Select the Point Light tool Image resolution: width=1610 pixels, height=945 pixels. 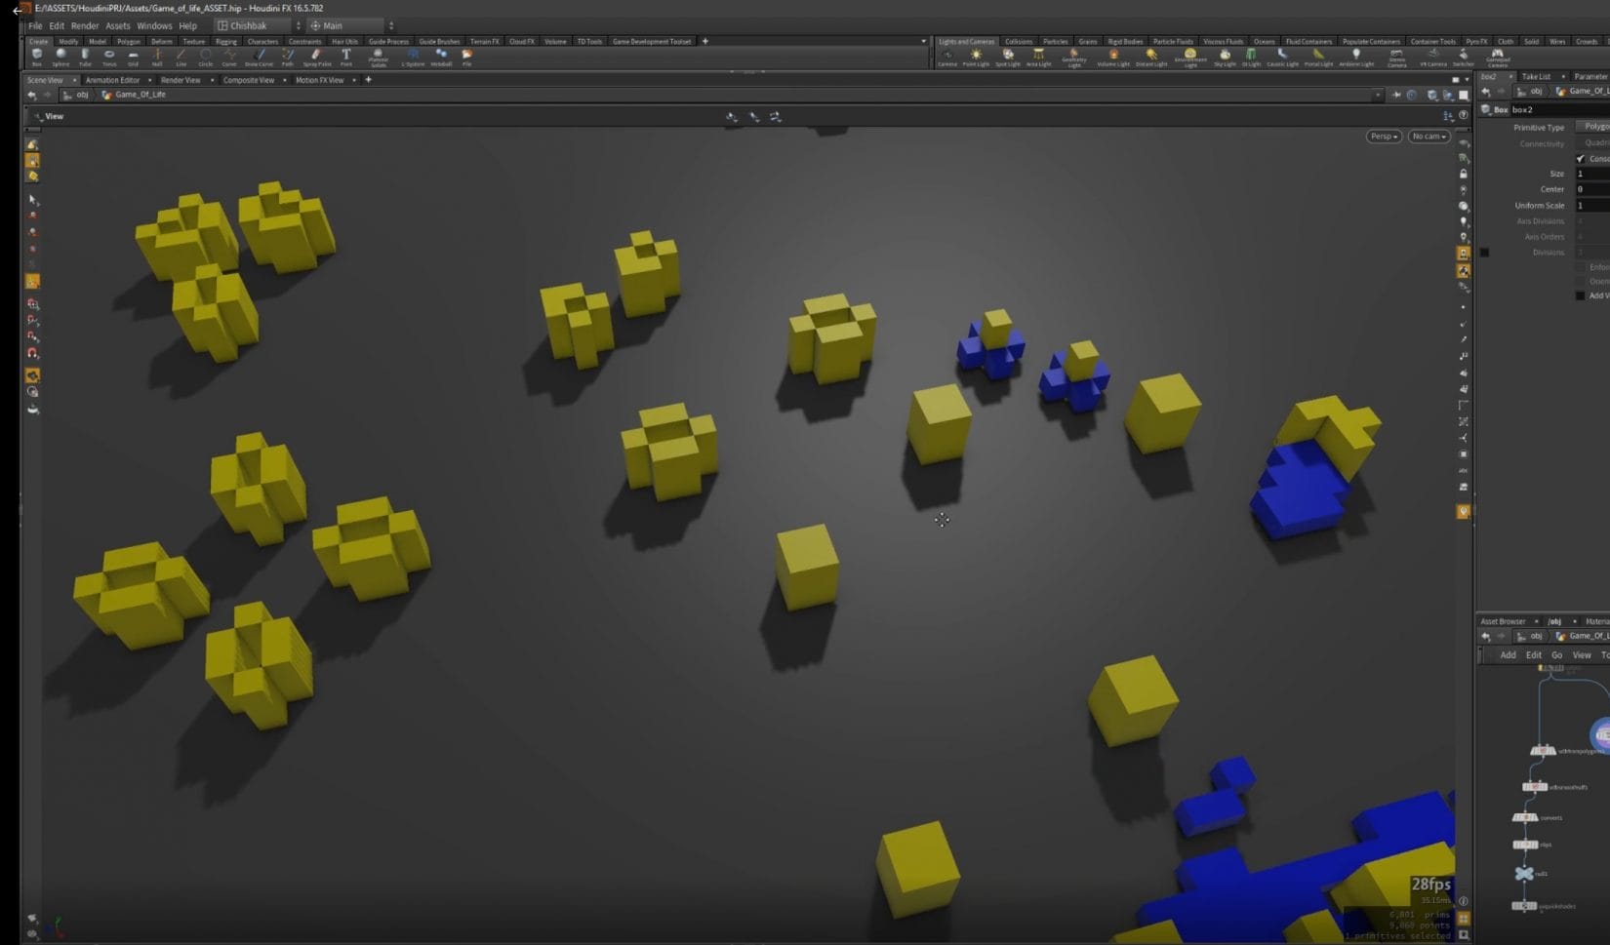coord(975,54)
